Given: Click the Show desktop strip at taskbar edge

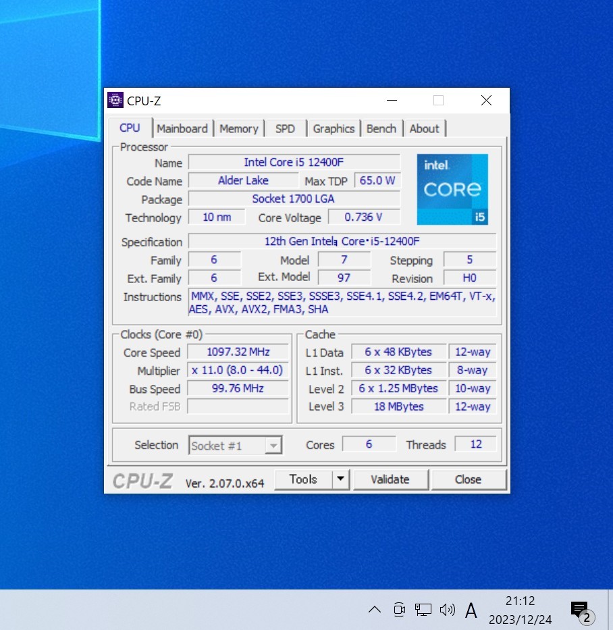Looking at the screenshot, I should pos(610,610).
